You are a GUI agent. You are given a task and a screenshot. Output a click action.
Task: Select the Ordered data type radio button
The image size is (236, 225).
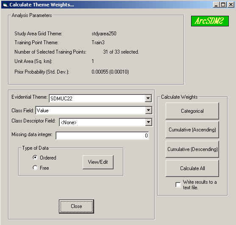pyautogui.click(x=35, y=157)
